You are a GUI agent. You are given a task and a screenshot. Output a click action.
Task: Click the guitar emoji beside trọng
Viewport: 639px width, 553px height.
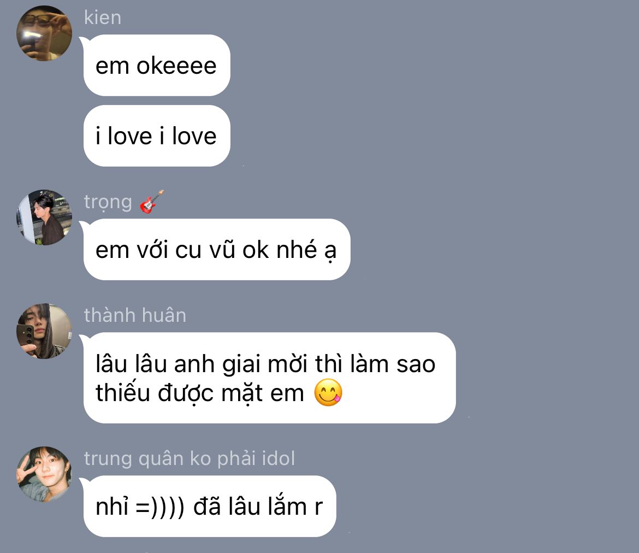click(x=152, y=202)
